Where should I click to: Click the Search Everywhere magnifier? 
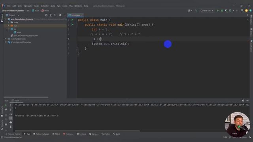(x=242, y=11)
